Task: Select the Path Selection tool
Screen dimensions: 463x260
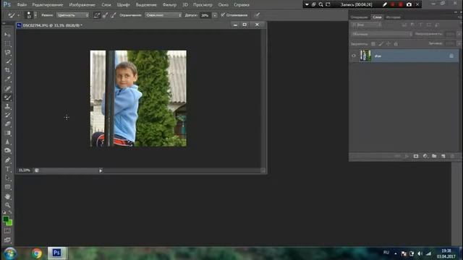Action: pos(7,178)
